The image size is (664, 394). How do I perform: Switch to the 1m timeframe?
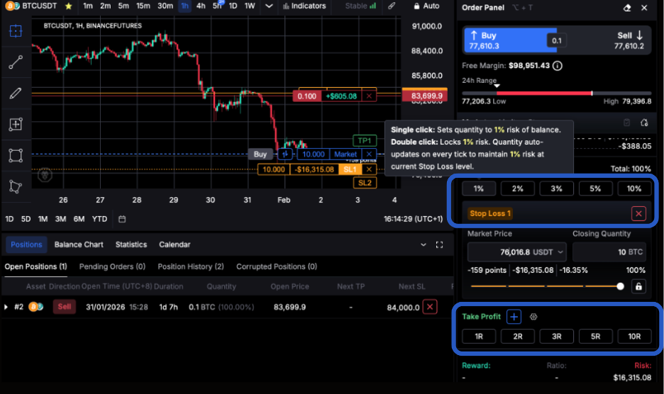[88, 6]
